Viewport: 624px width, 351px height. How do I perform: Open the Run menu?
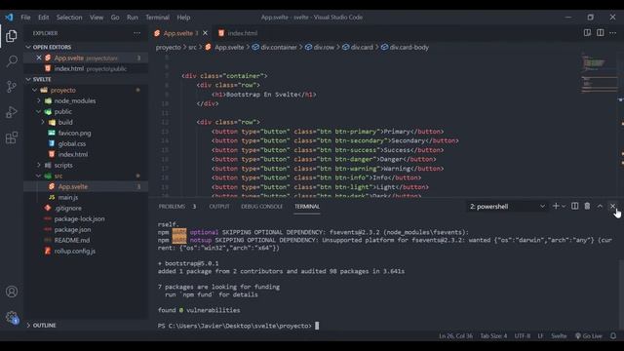pos(133,18)
